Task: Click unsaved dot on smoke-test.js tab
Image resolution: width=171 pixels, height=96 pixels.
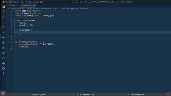Action: (34, 5)
